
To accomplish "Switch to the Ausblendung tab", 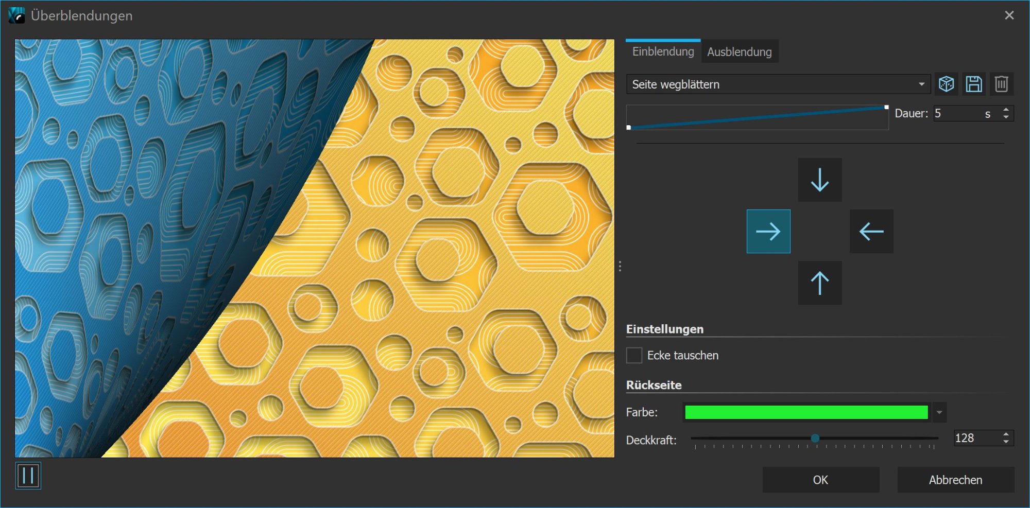I will click(739, 52).
